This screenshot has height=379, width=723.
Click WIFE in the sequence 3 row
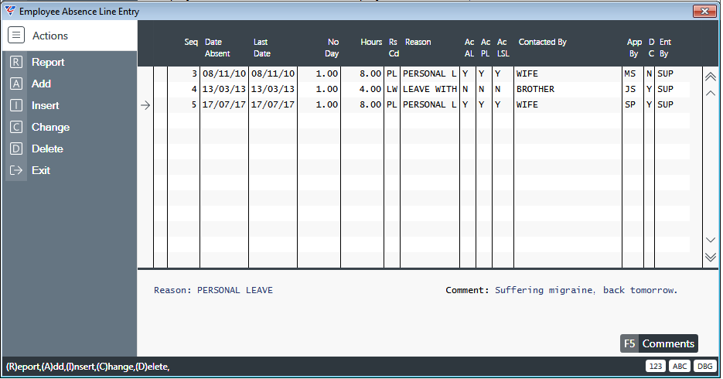[x=527, y=73]
